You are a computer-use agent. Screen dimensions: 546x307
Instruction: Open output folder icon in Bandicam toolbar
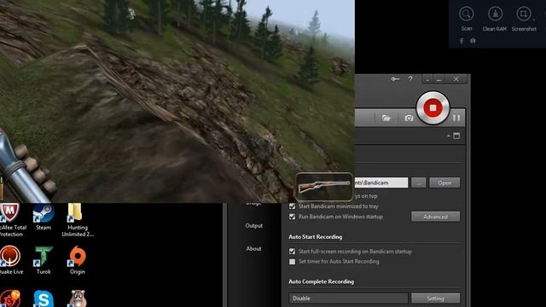pyautogui.click(x=386, y=119)
